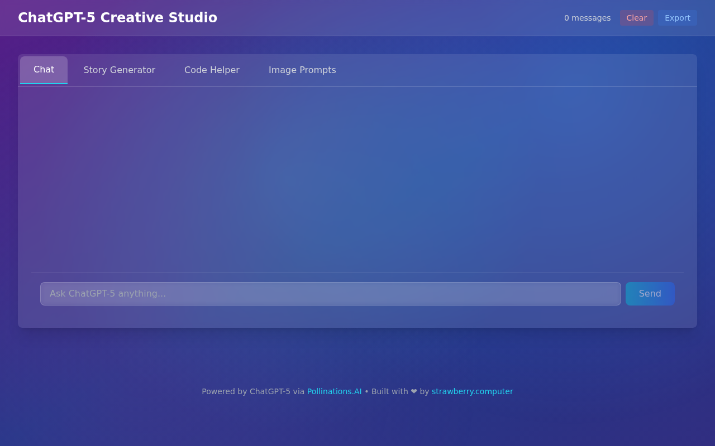Image resolution: width=715 pixels, height=446 pixels.
Task: Click the ChatGPT-5 Creative Studio title
Action: coord(117,18)
